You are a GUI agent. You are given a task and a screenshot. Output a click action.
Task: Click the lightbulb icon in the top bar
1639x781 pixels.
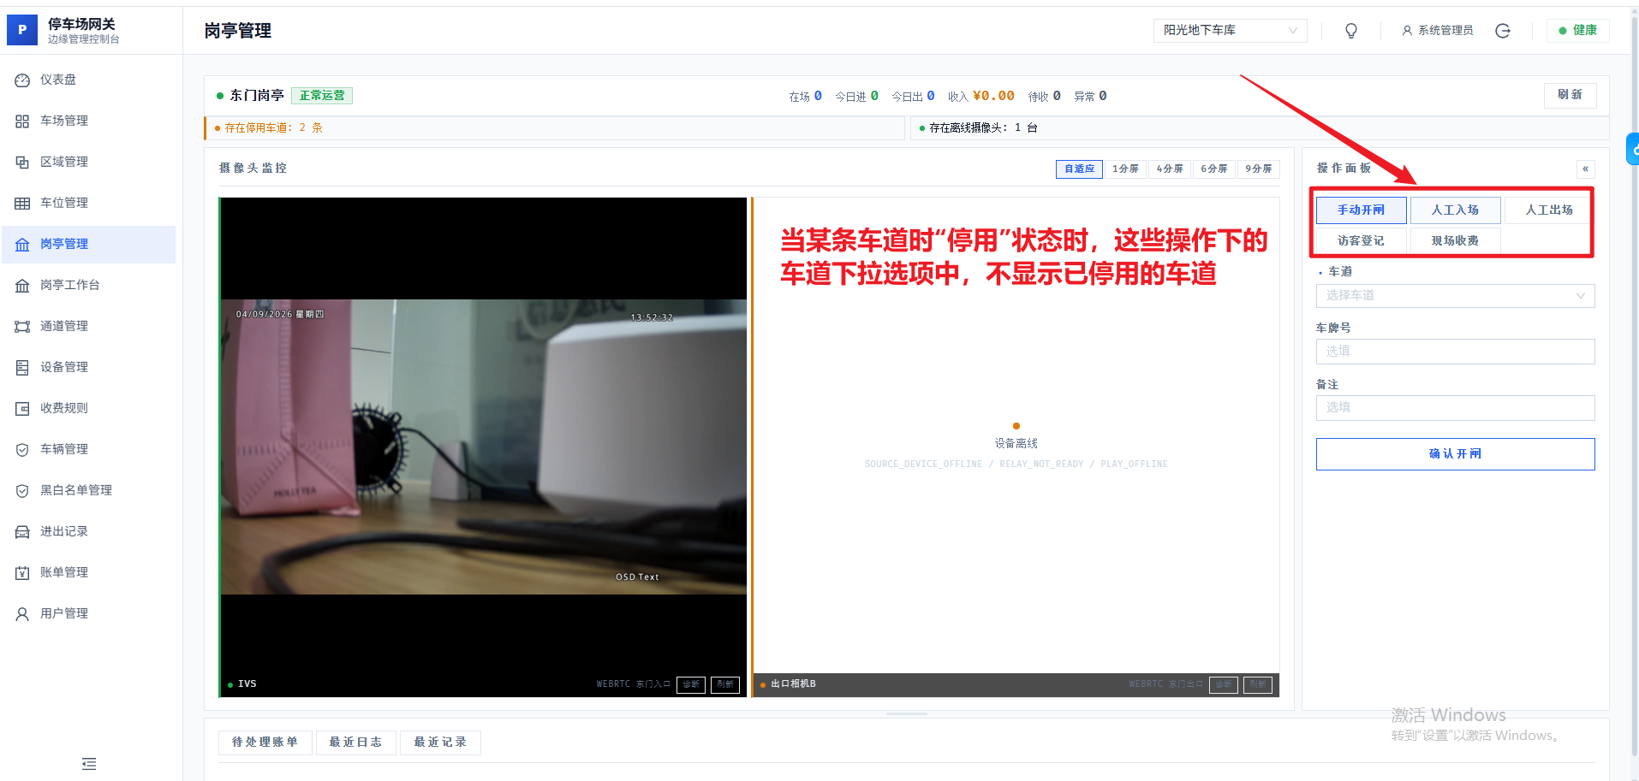[1350, 30]
